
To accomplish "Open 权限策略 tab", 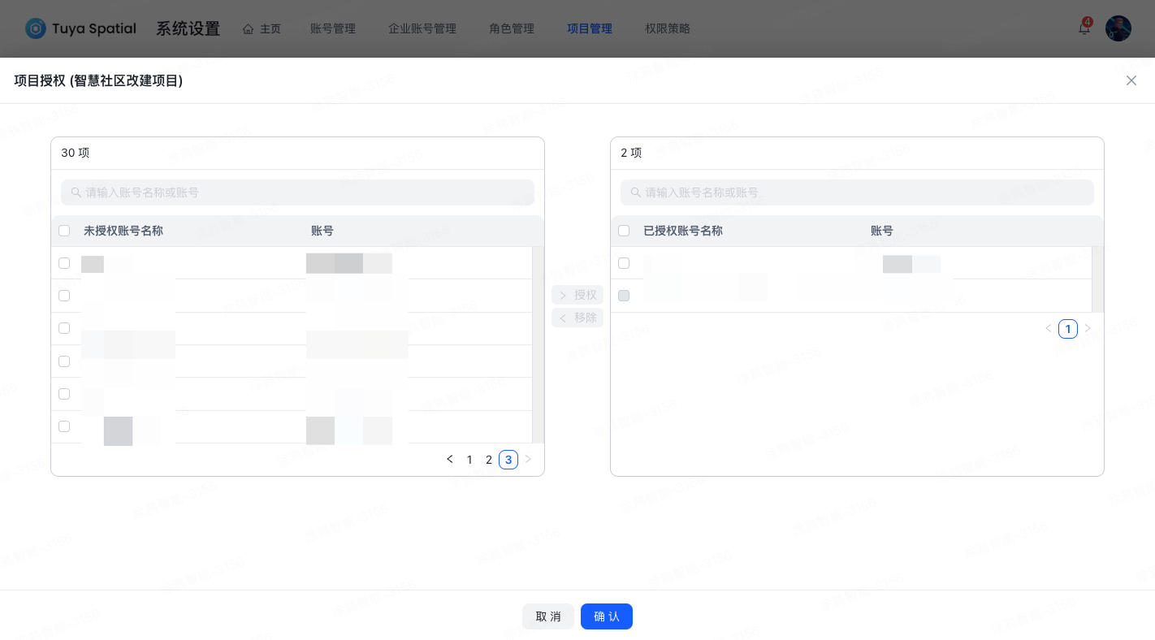I will coord(668,28).
